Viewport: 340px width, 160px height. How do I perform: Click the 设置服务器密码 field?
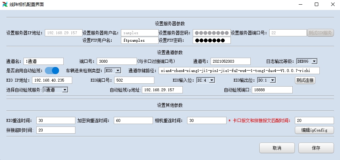point(212,33)
